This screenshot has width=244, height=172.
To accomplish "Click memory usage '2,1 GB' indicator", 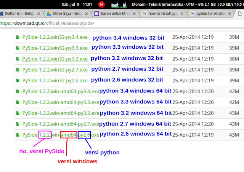I will click(210, 4).
